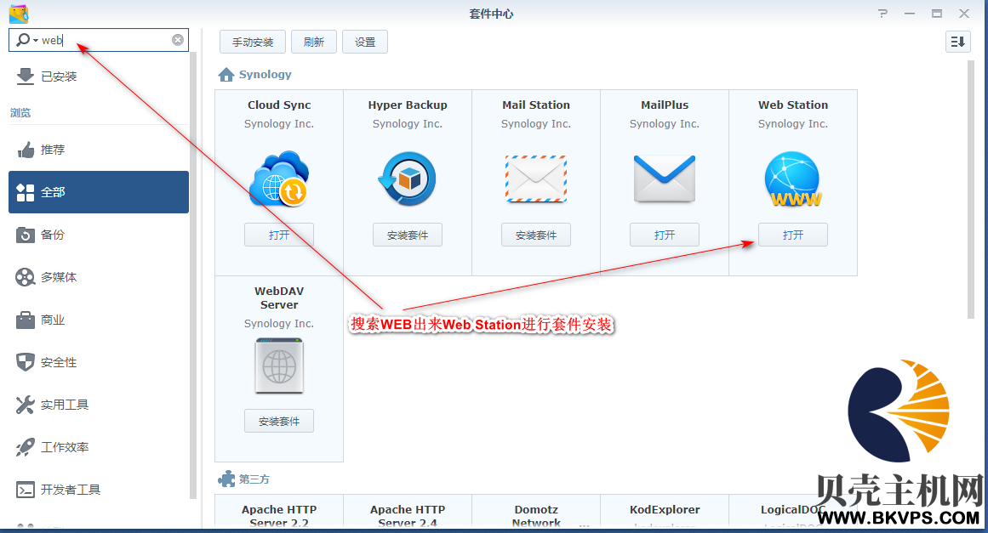
Task: Select the 推荐 recommended category
Action: click(x=99, y=150)
